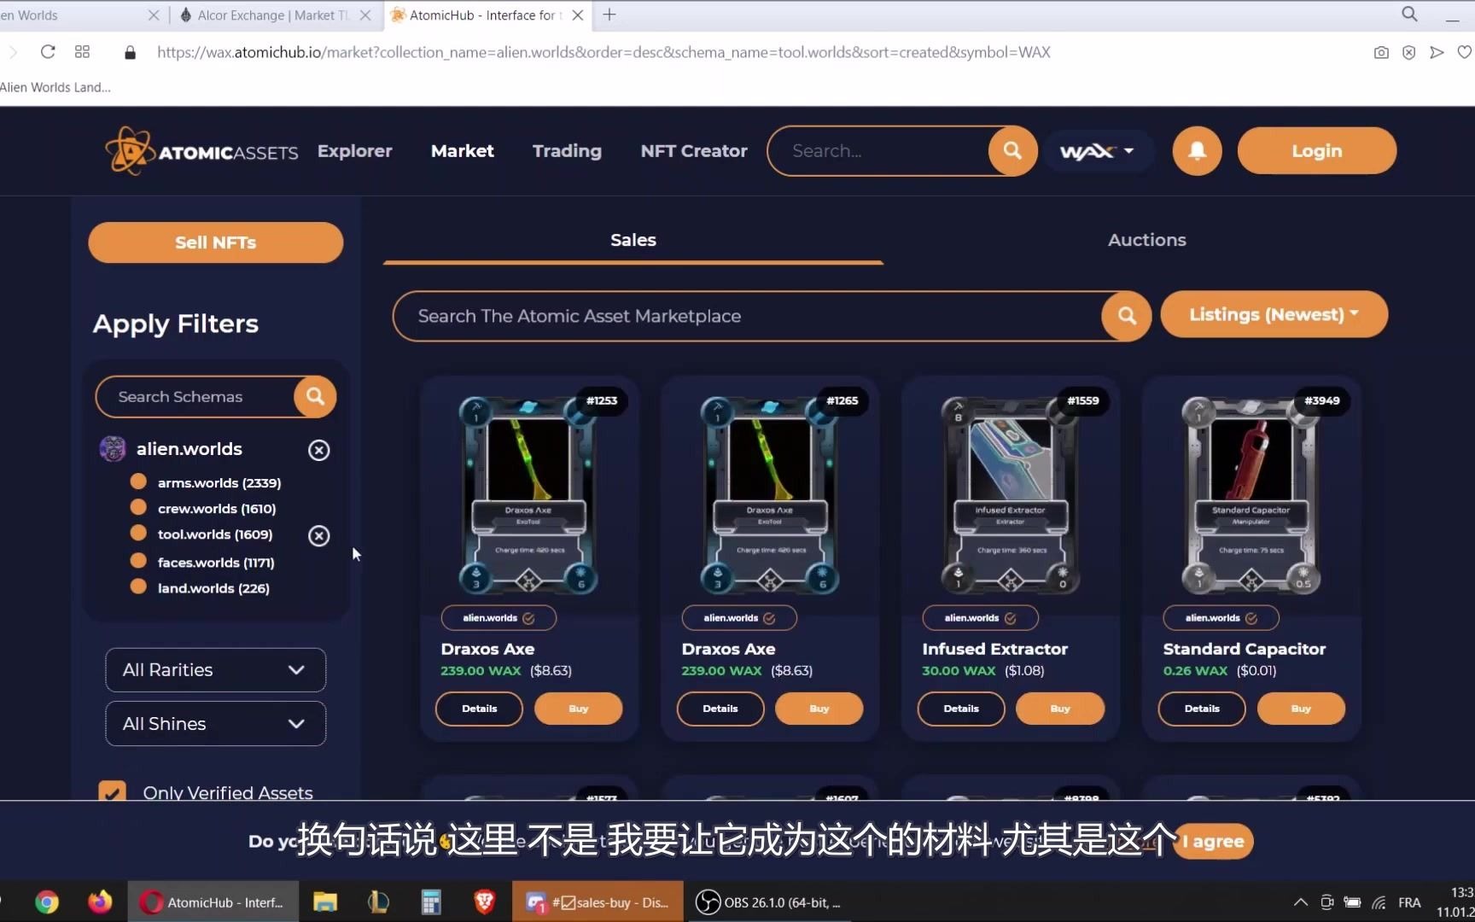The height and width of the screenshot is (922, 1475).
Task: Click Details for Infused Extractor
Action: tap(960, 709)
